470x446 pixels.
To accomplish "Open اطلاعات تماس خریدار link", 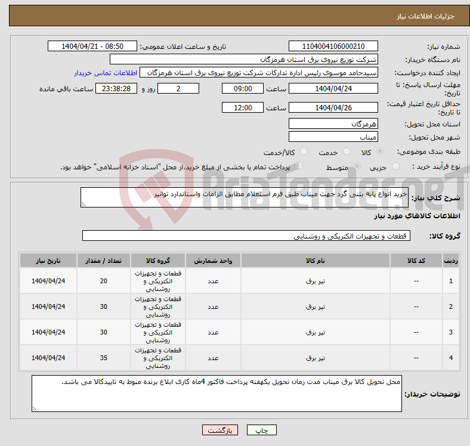I will pos(106,73).
